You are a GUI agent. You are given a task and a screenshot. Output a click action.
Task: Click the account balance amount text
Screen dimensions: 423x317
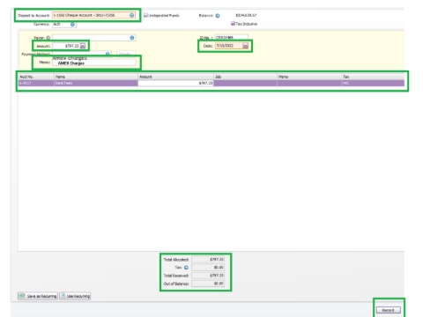tap(246, 15)
